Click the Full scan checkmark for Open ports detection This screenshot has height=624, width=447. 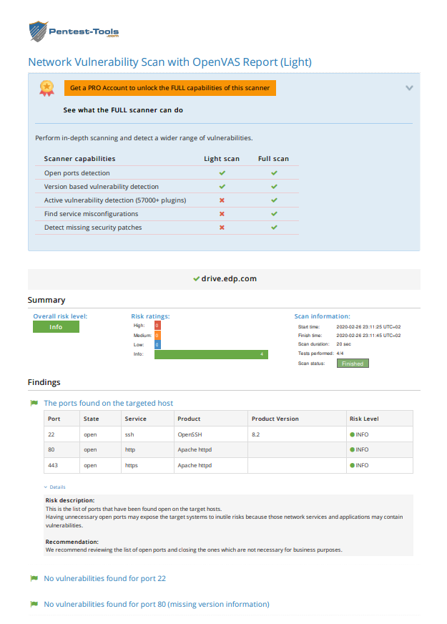click(x=274, y=173)
